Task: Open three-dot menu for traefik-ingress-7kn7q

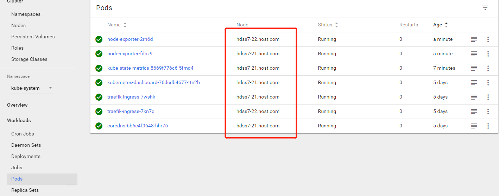Action: [x=488, y=112]
